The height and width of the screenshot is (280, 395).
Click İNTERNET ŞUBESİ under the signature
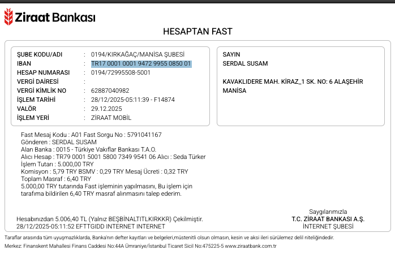pyautogui.click(x=328, y=227)
